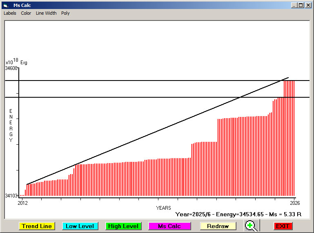Minimize the Ms Calc window
This screenshot has width=314, height=233.
(294, 5)
